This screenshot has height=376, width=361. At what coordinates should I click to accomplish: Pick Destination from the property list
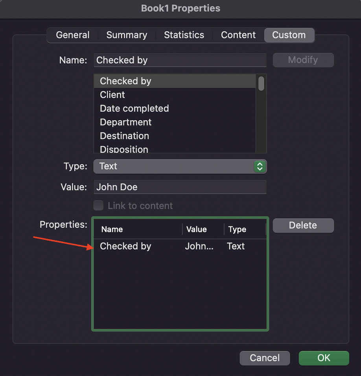(x=124, y=136)
